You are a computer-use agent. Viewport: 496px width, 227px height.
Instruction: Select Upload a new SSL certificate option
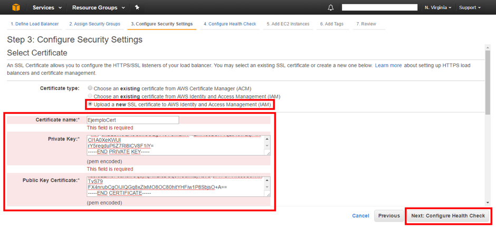[x=90, y=104]
